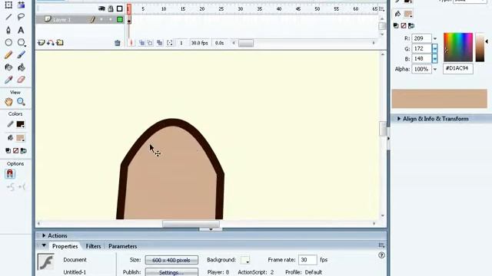Click the toolbox No Color button
The image size is (492, 276).
[15, 151]
